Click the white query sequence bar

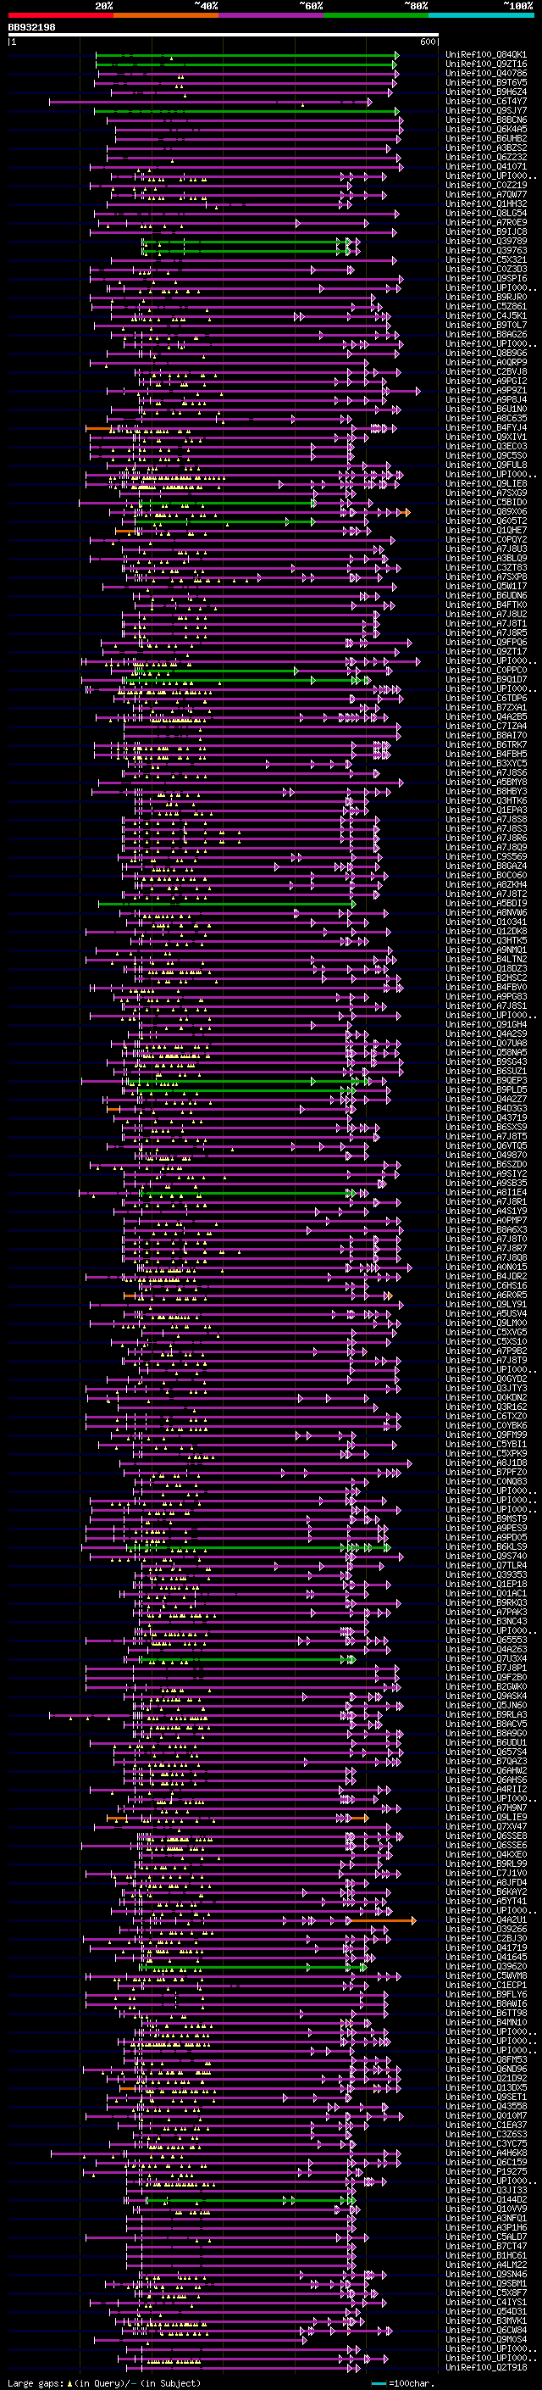pos(224,36)
